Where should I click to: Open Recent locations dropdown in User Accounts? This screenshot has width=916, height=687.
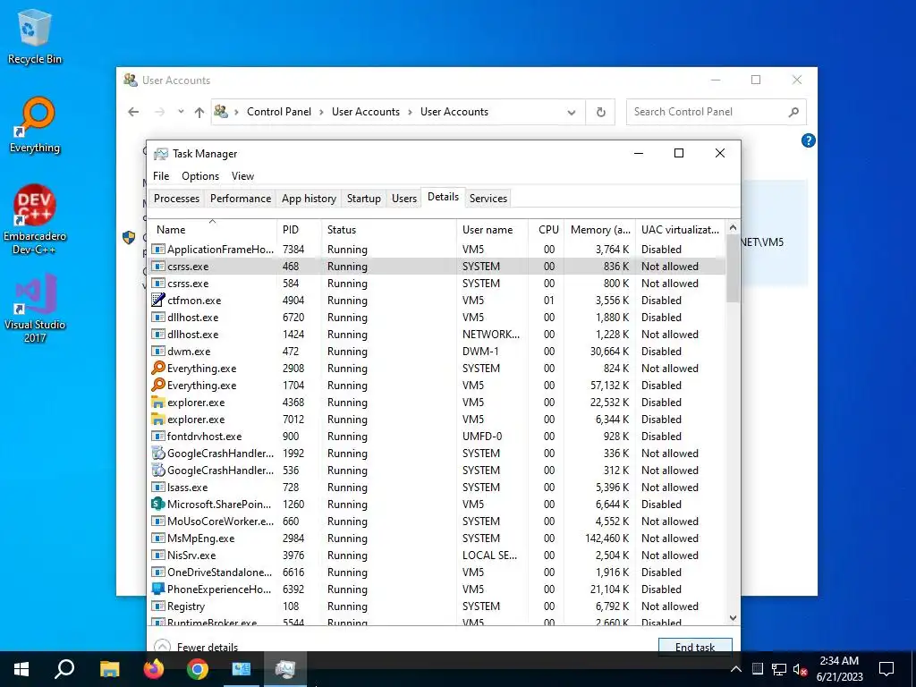(181, 112)
